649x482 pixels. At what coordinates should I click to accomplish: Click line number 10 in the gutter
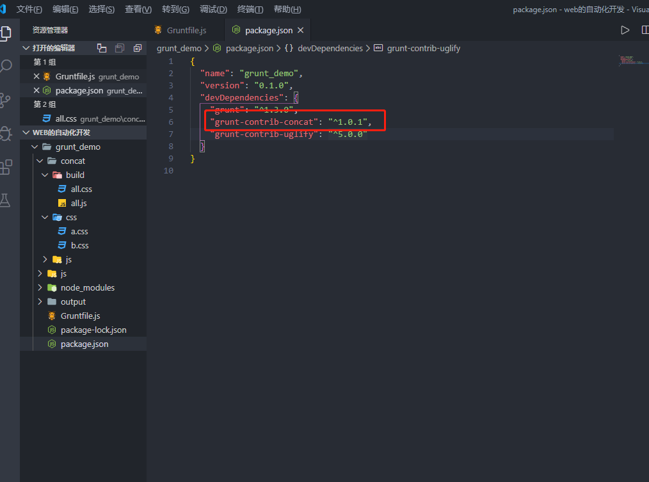pos(168,171)
